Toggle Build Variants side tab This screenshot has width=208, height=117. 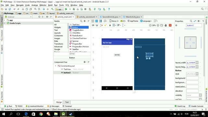pyautogui.click(x=2, y=81)
